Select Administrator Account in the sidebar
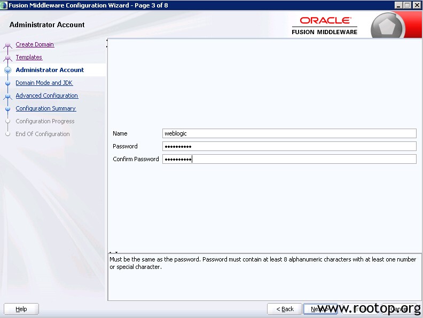The height and width of the screenshot is (318, 423). pos(50,70)
